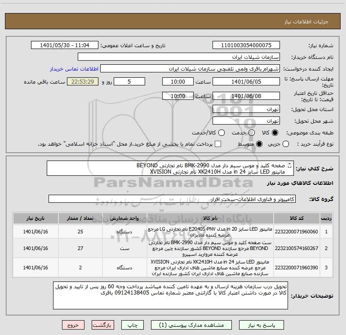Click the LG E2040S-PNV monitor item name
This screenshot has height=335, width=346.
(x=210, y=232)
